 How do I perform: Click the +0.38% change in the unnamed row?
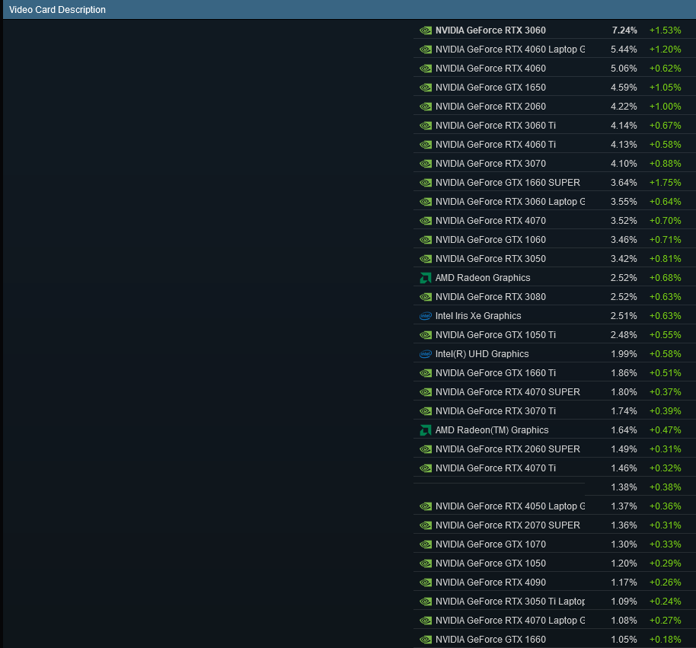tap(665, 487)
